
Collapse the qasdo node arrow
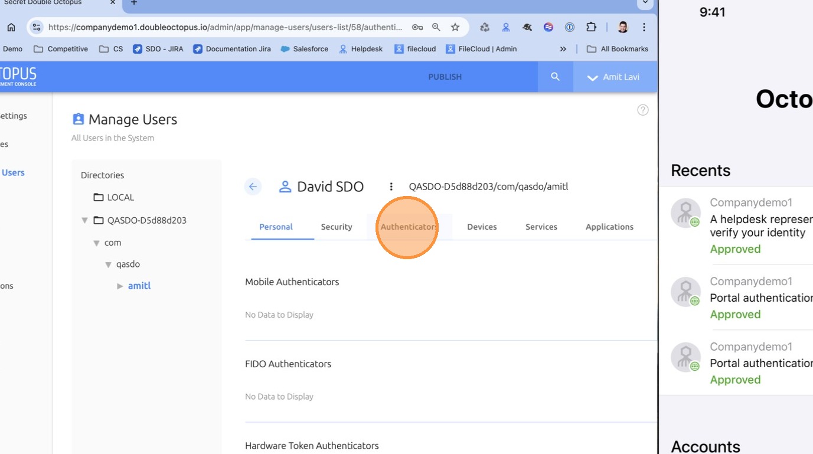[x=108, y=264]
